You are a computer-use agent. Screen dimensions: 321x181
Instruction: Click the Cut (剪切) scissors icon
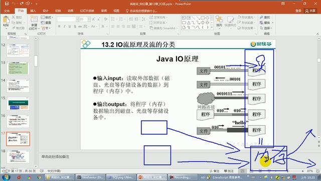(x=14, y=17)
